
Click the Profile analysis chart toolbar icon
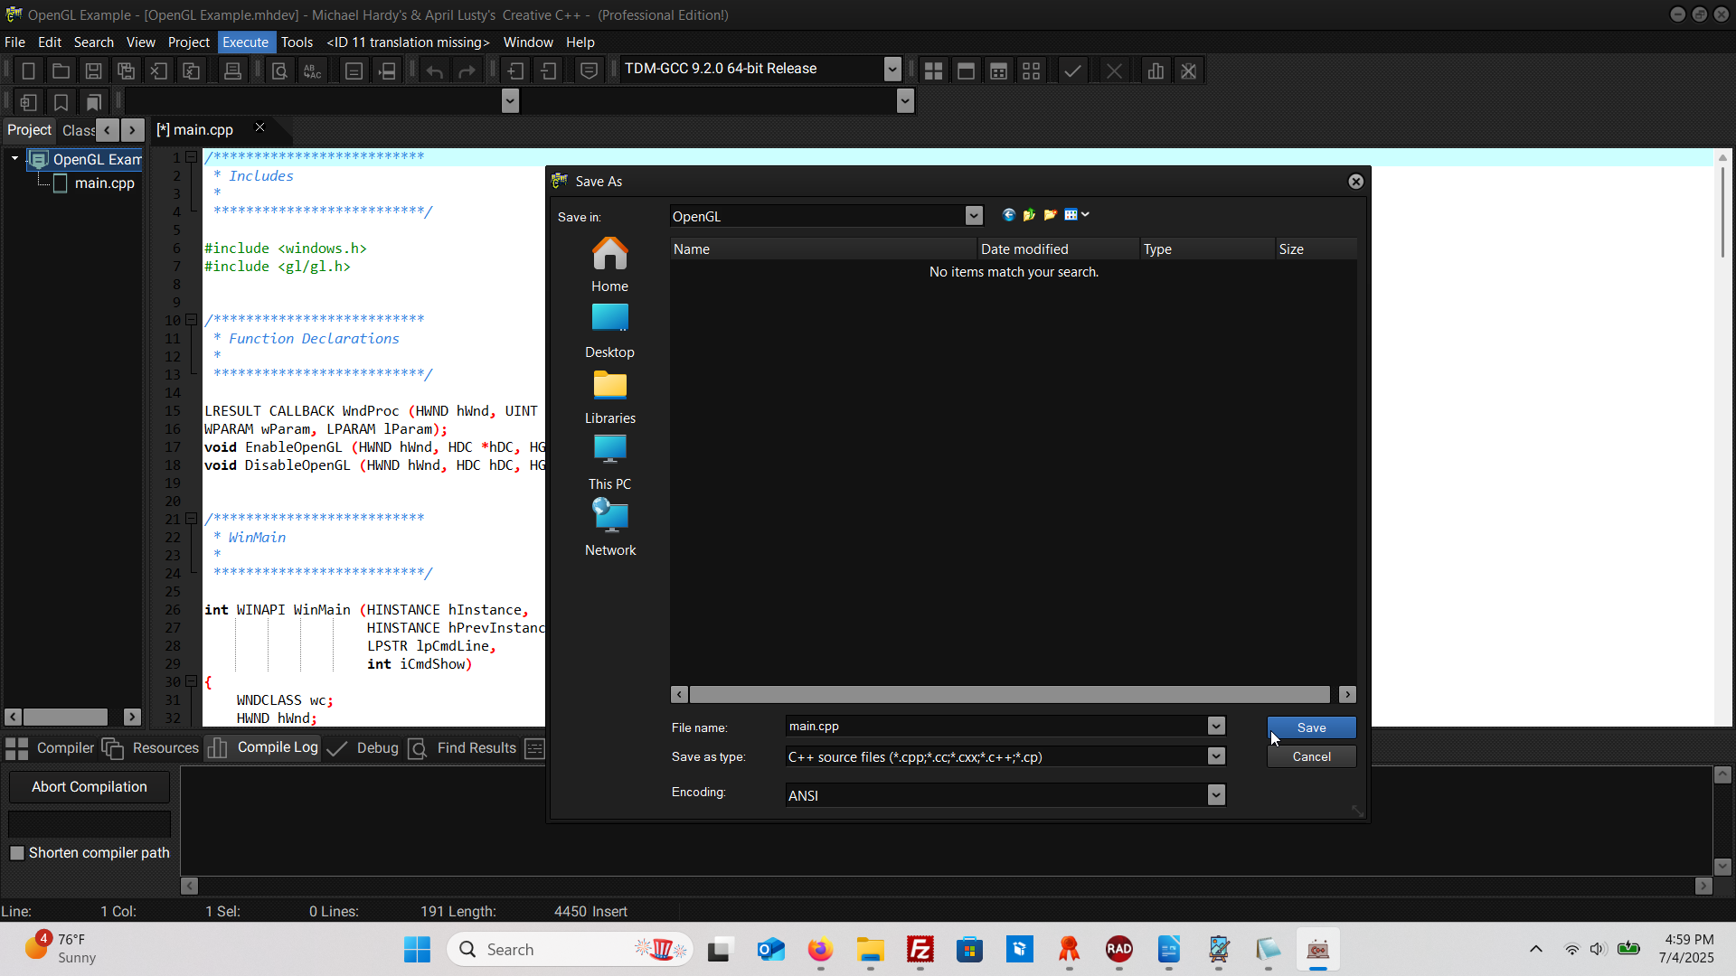1156,70
